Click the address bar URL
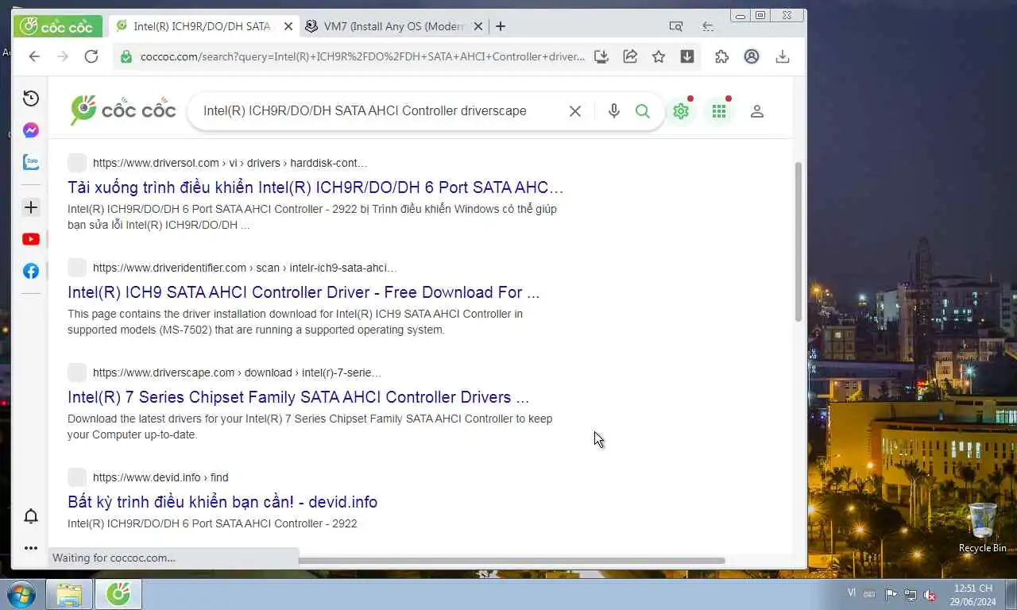1017x610 pixels. pos(362,56)
